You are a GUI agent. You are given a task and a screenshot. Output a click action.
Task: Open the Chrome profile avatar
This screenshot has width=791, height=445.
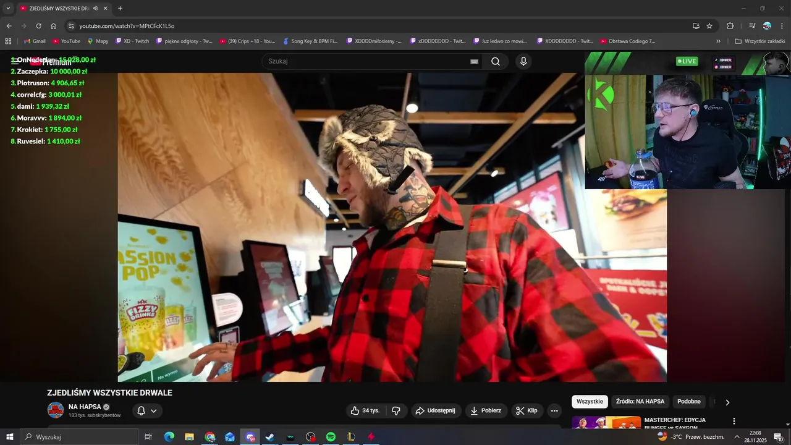(767, 26)
